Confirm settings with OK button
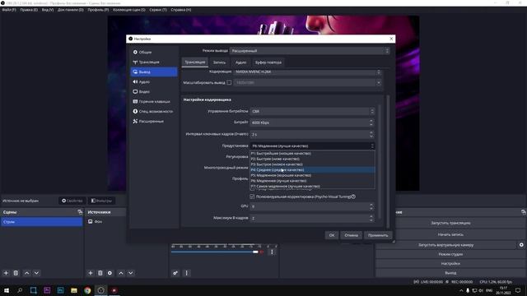The image size is (527, 296). click(x=332, y=235)
